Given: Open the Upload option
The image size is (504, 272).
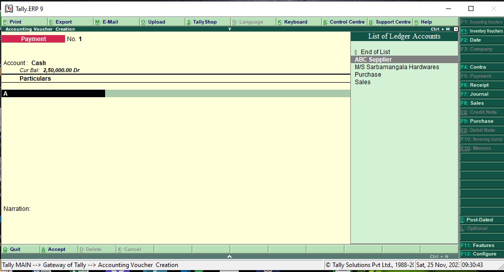Looking at the screenshot, I should (162, 22).
